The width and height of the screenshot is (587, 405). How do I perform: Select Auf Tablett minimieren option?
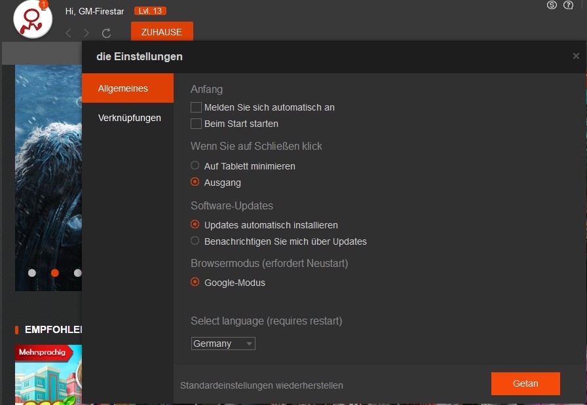(195, 166)
